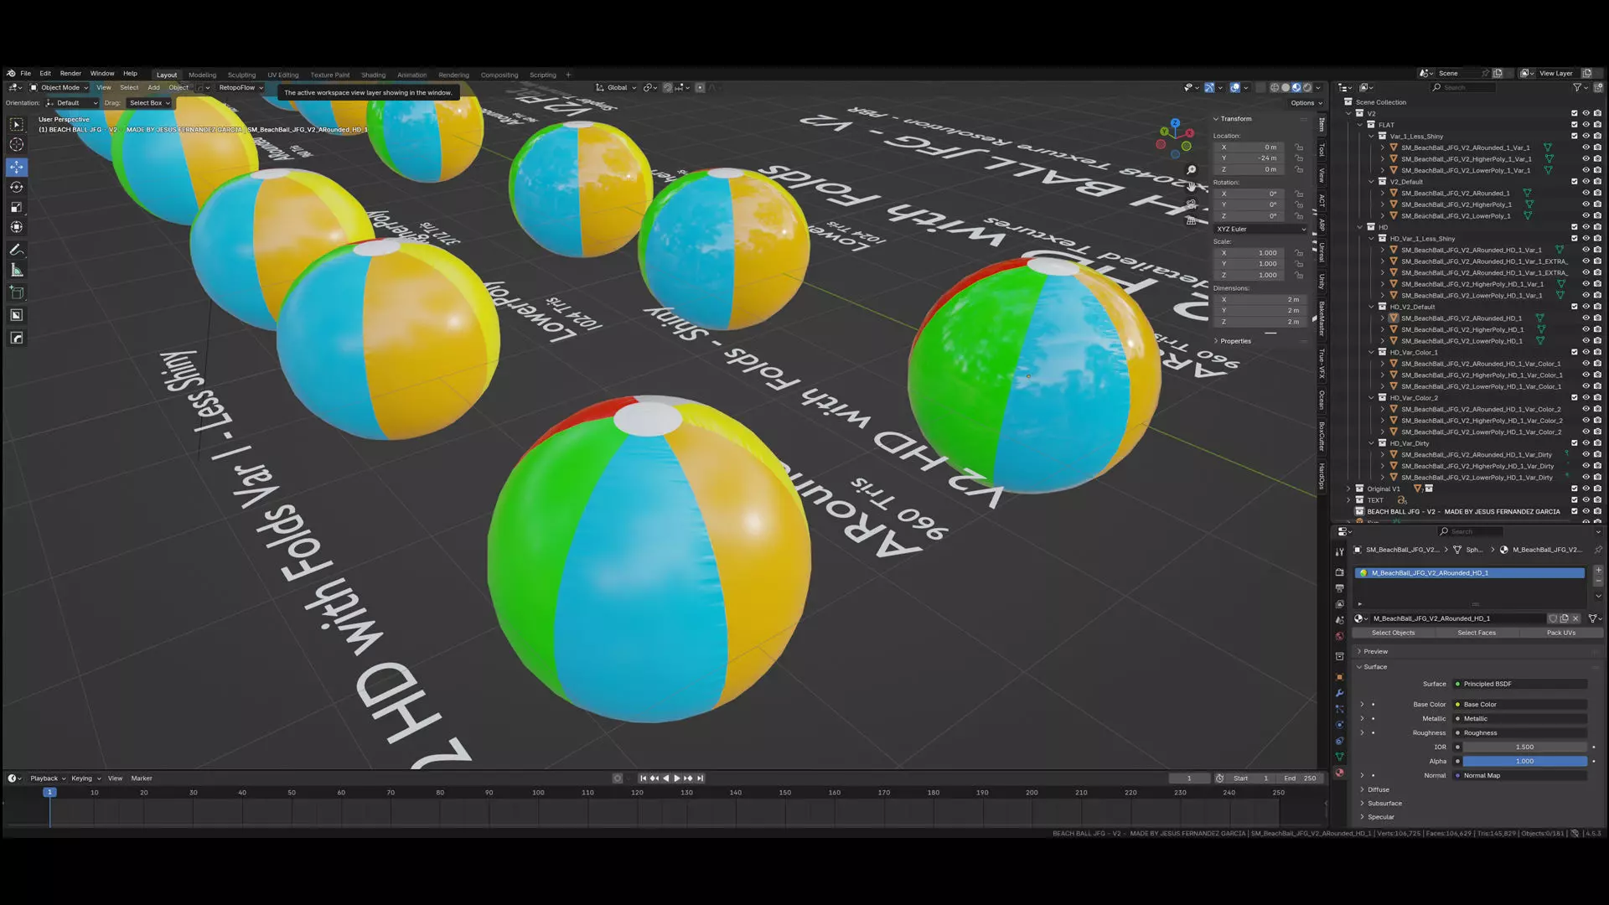Click the new material duplicate icon

(1564, 618)
